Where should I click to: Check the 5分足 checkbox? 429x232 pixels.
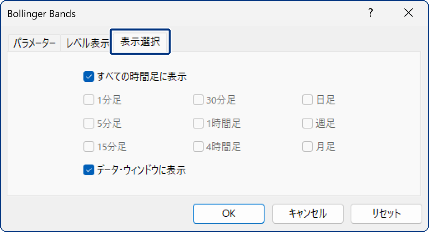coord(88,123)
